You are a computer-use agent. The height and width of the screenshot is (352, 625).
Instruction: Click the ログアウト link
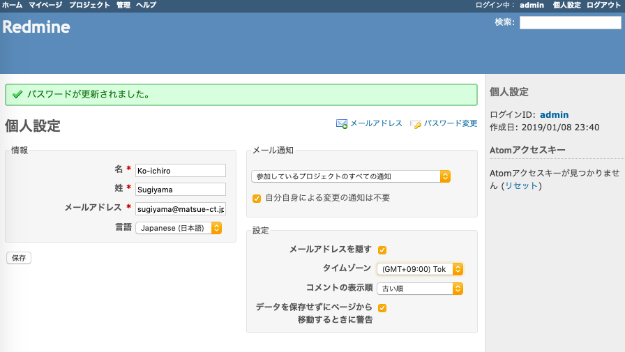tap(603, 5)
